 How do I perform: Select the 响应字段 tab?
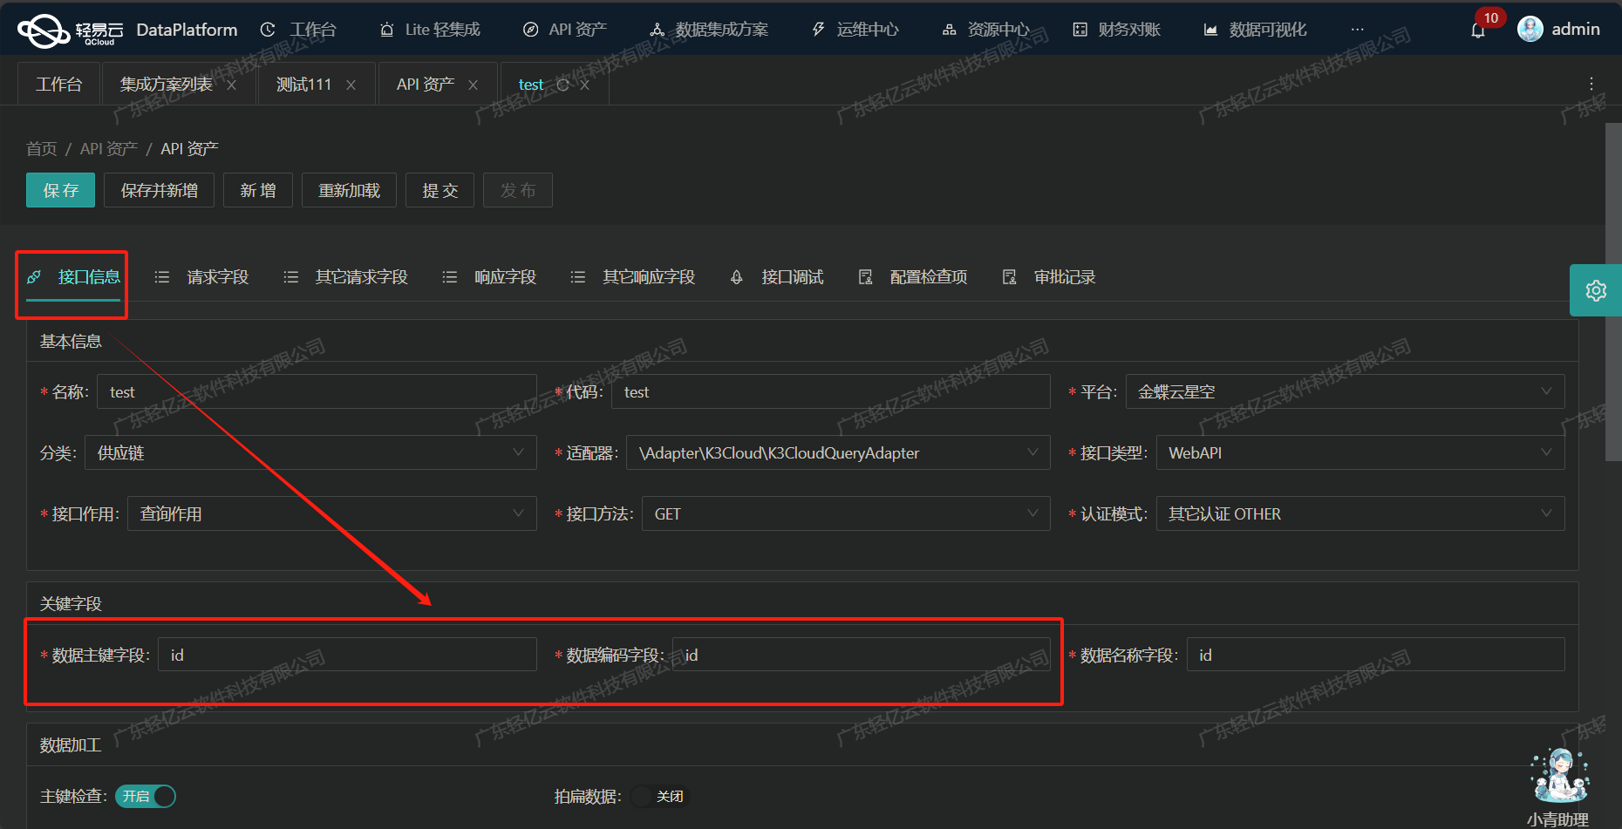click(x=489, y=277)
